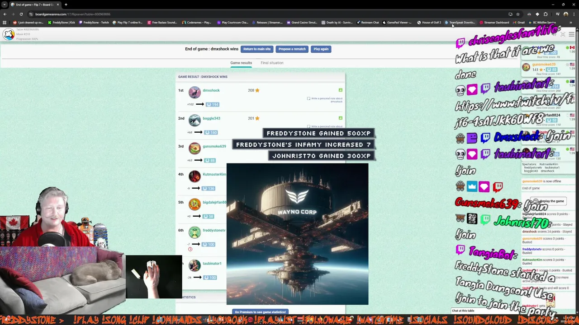Image resolution: width=579 pixels, height=325 pixels.
Task: Open the Codenames bookmark
Action: click(x=197, y=23)
